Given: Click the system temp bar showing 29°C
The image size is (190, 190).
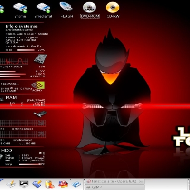Looking at the screenshot, I should [x=26, y=50].
